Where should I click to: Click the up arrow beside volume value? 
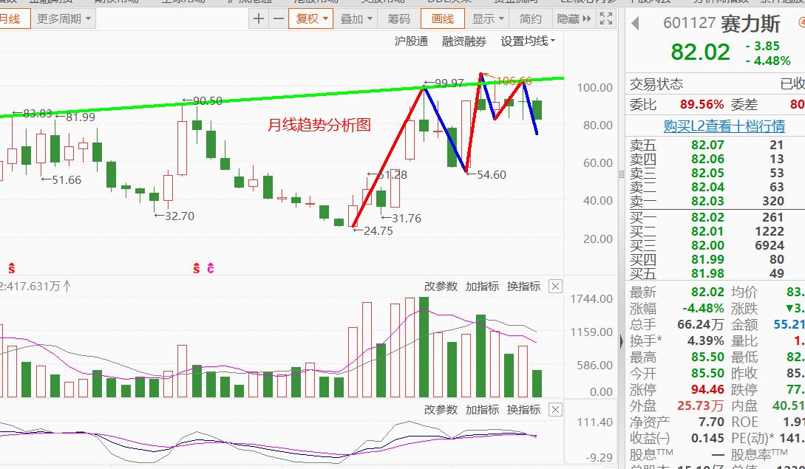coord(67,286)
